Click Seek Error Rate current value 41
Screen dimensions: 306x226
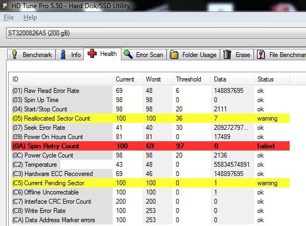click(x=119, y=128)
